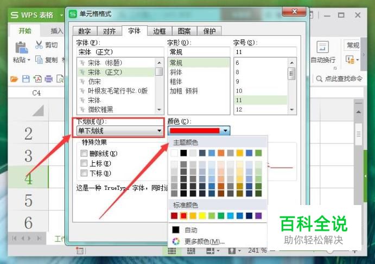Click the font size input field

265,52
